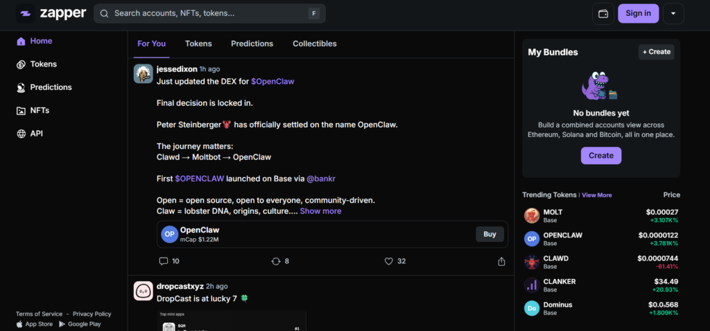710x331 pixels.
Task: Click the CLANKER bar chart icon
Action: click(532, 285)
